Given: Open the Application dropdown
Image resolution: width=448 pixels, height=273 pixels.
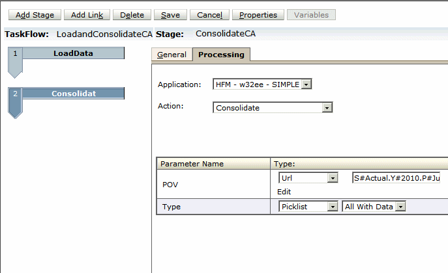Looking at the screenshot, I should (x=308, y=84).
